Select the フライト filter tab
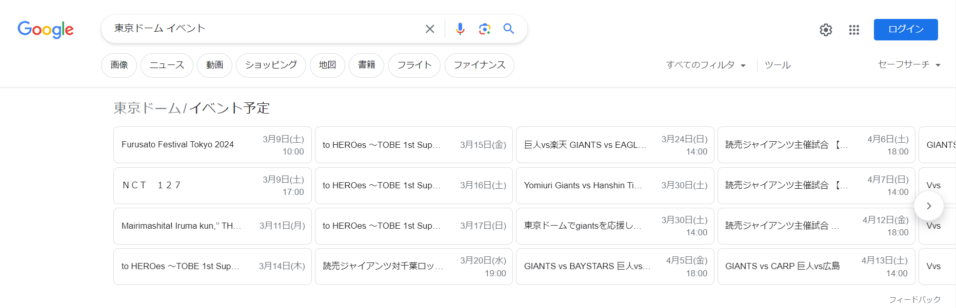The width and height of the screenshot is (956, 308). tap(414, 65)
